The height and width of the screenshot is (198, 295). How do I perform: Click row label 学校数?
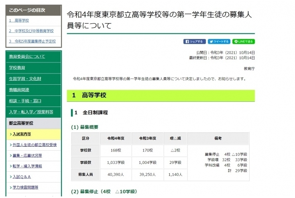tap(86, 150)
